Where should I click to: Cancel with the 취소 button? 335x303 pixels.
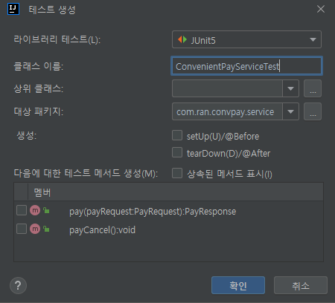coord(301,285)
